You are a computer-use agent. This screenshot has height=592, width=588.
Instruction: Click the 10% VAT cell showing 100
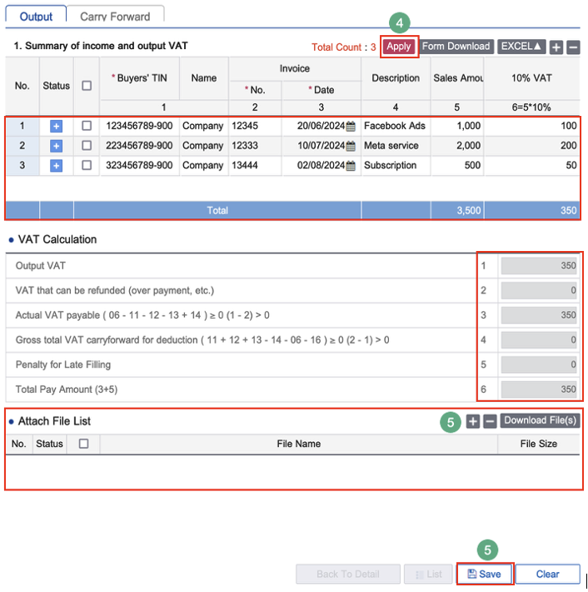[x=532, y=126]
